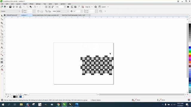Open the Effects menu
The image size is (191, 107).
click(31, 4)
